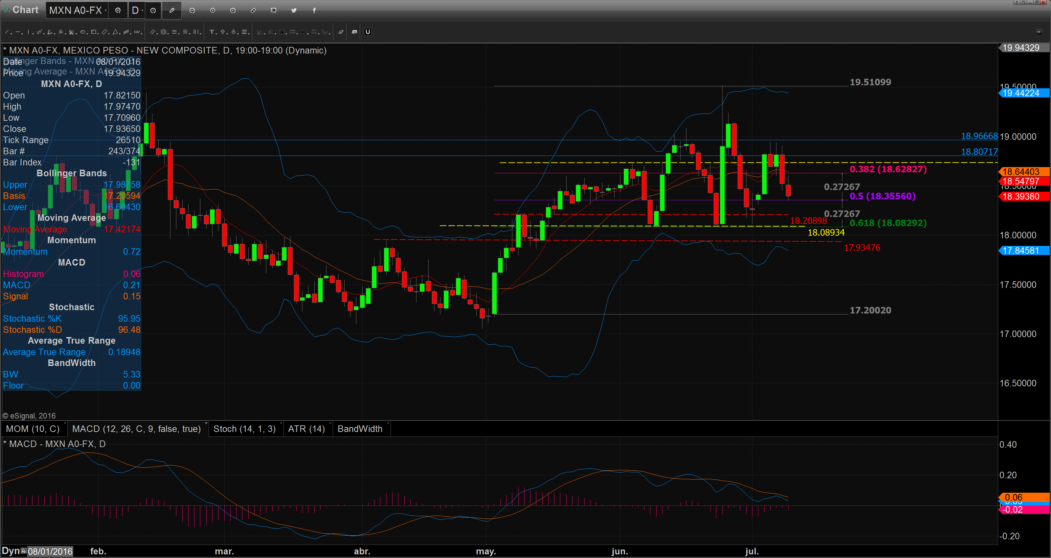The image size is (1051, 558).
Task: Expand the parallel channel lines tool dropdown
Action: (157, 34)
